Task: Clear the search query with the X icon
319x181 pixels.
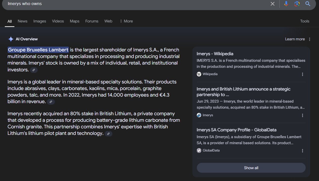Action: point(273,4)
